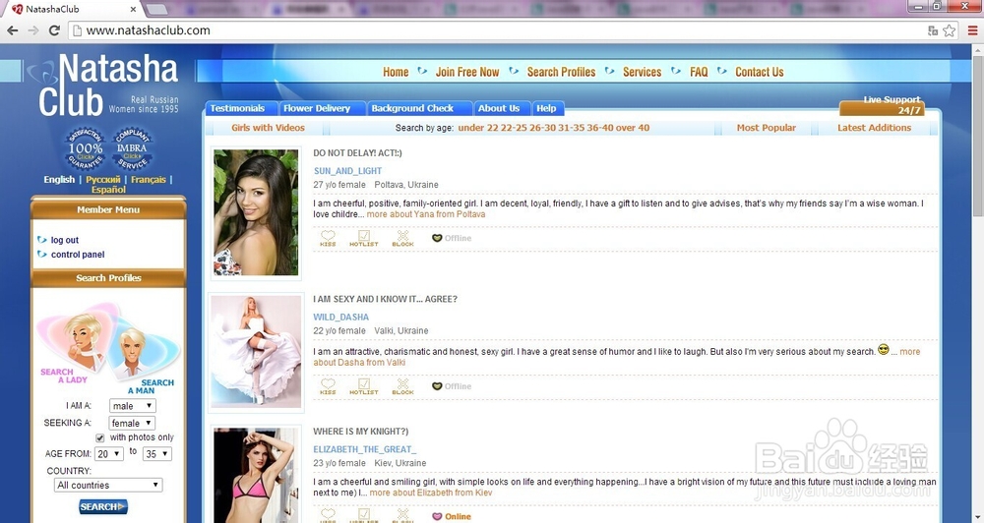Read 'more about Yana from Poltava'
The width and height of the screenshot is (984, 523).
(x=426, y=214)
